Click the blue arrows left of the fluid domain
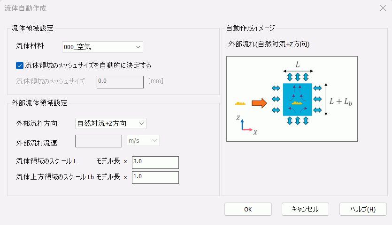The height and width of the screenshot is (225, 392). point(276,99)
